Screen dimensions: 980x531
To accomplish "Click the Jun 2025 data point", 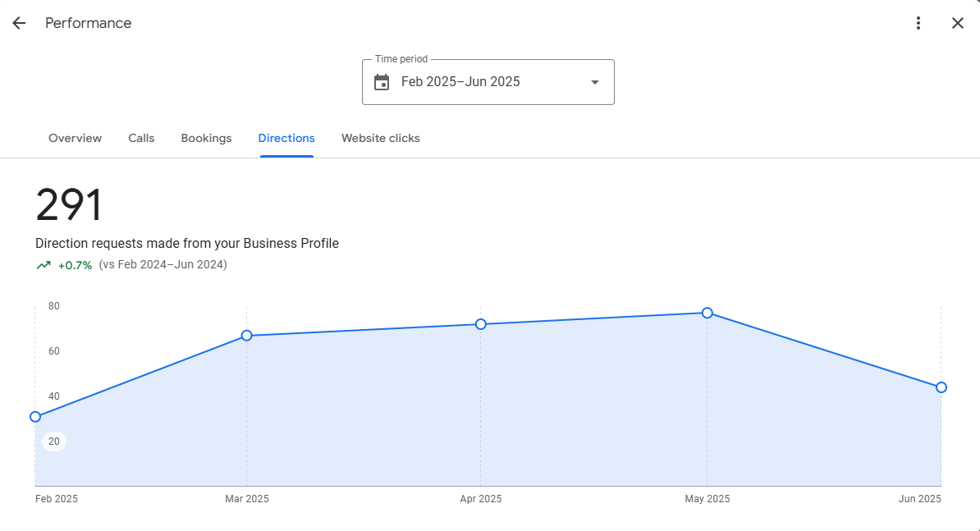I will [x=941, y=387].
